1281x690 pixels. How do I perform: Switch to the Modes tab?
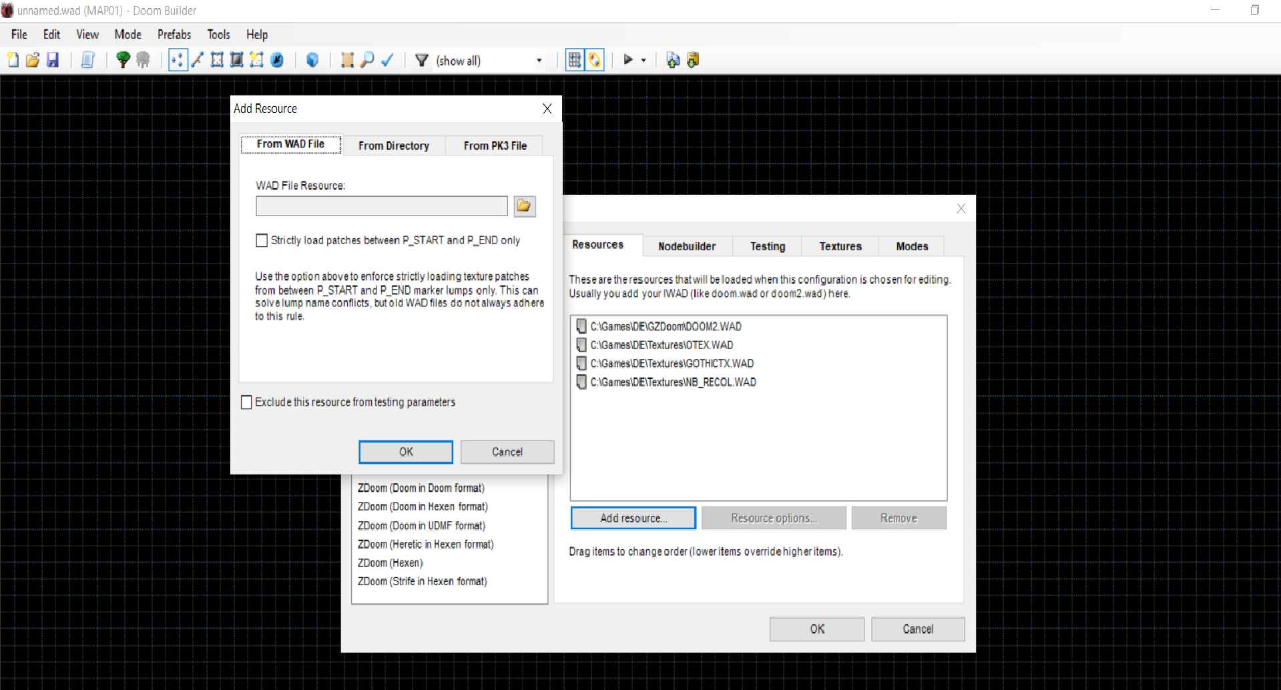(912, 246)
